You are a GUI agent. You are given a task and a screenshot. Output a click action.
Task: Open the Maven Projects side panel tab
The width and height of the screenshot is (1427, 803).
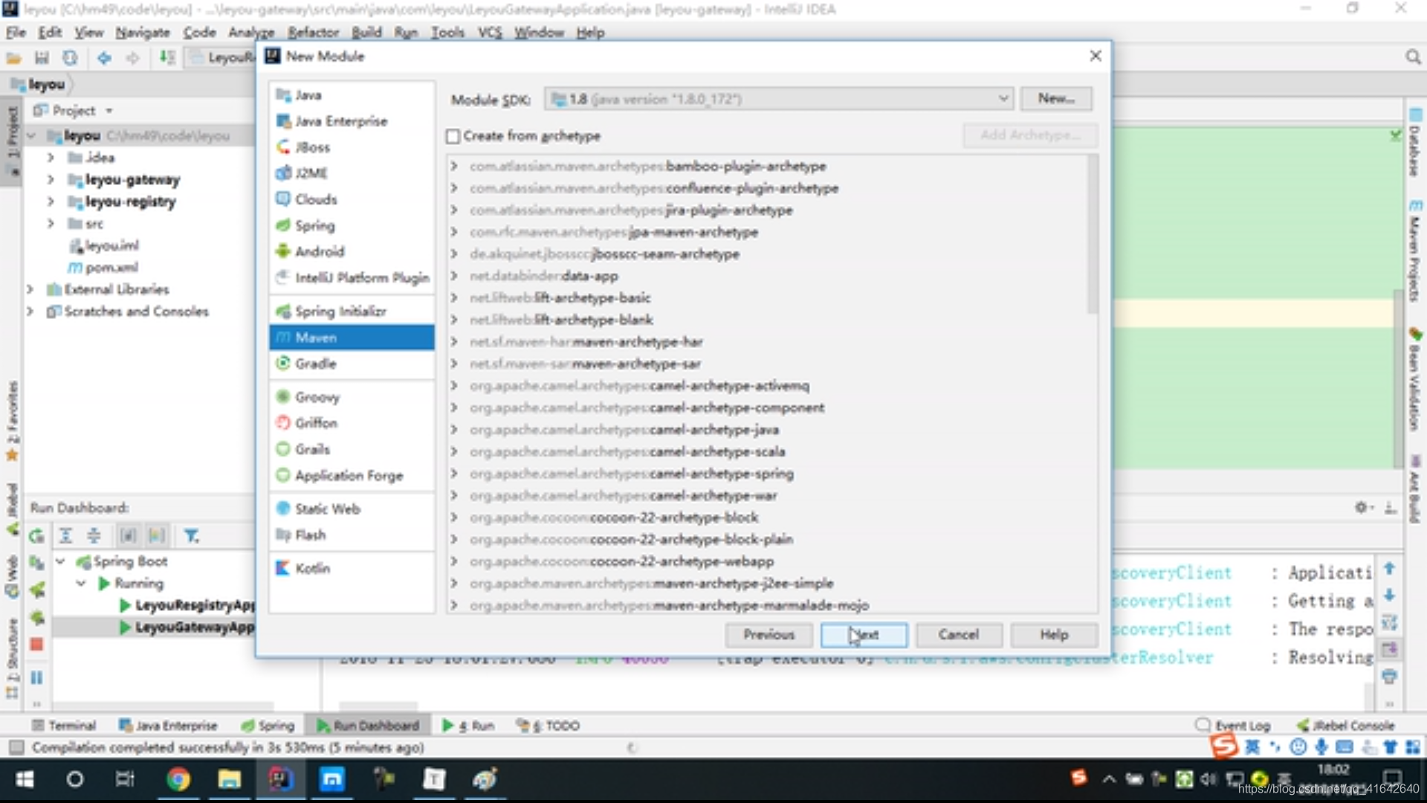point(1415,251)
